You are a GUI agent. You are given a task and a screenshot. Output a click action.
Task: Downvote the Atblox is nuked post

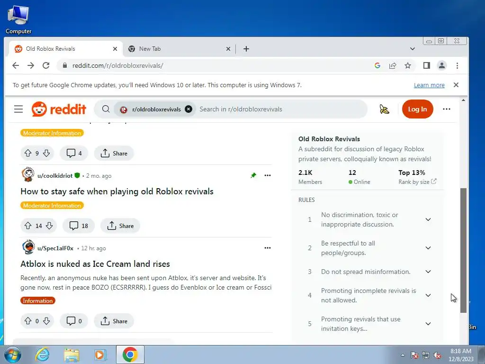pyautogui.click(x=46, y=321)
